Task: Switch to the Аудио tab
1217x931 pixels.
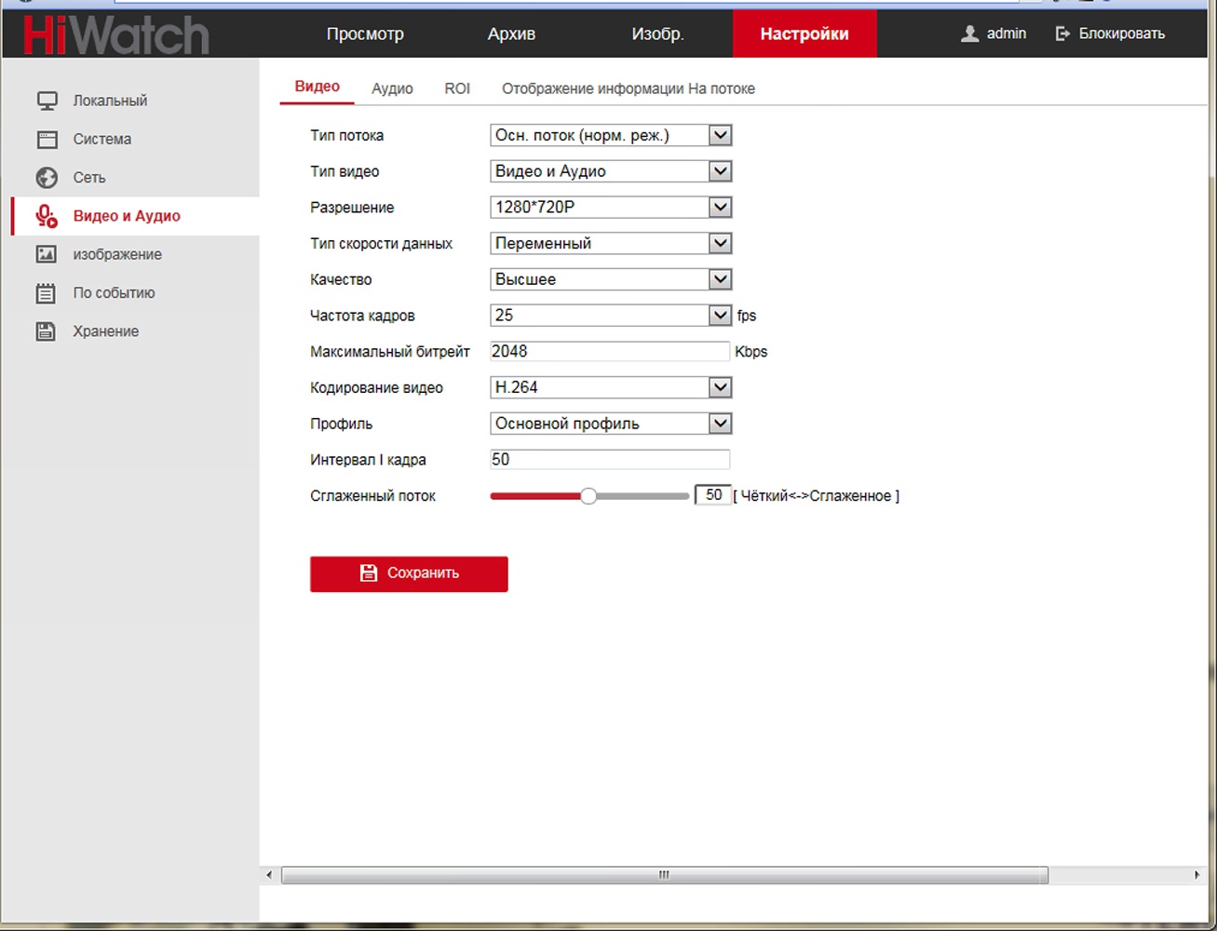Action: pyautogui.click(x=392, y=88)
